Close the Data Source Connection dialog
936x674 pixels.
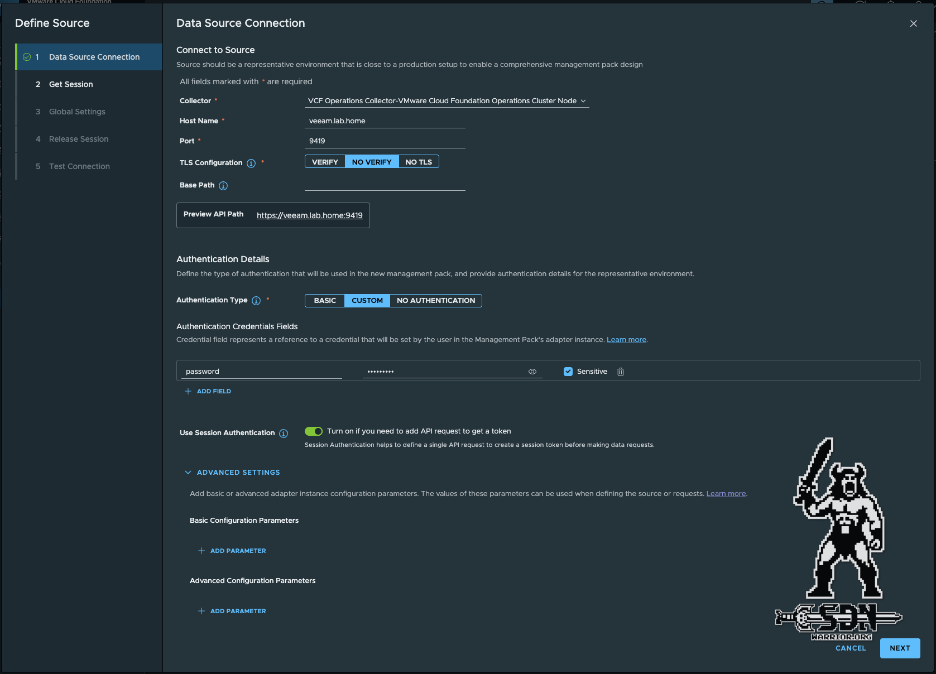pos(913,23)
